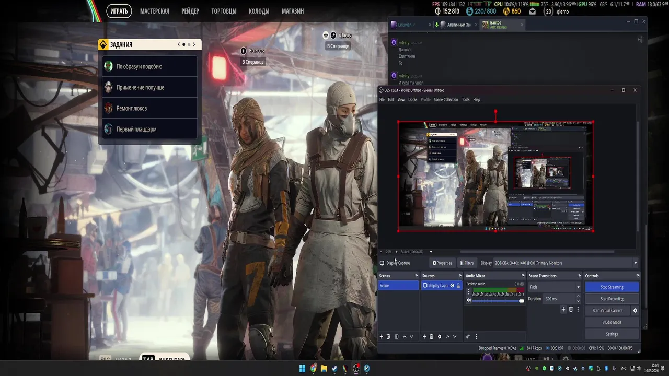Open Google Chrome from the taskbar
Screen dimensions: 669x376
pyautogui.click(x=313, y=368)
